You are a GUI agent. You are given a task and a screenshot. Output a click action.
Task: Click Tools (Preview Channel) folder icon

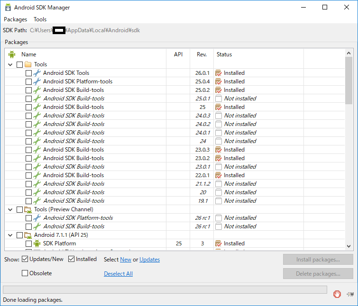point(28,209)
